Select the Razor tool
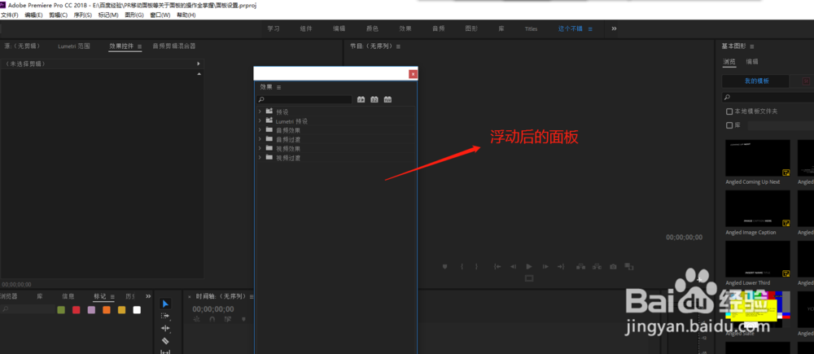The image size is (814, 354). [x=165, y=341]
